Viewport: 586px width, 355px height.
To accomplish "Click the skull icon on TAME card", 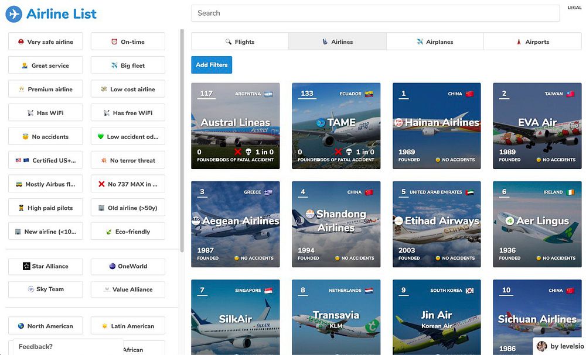I will tap(349, 152).
